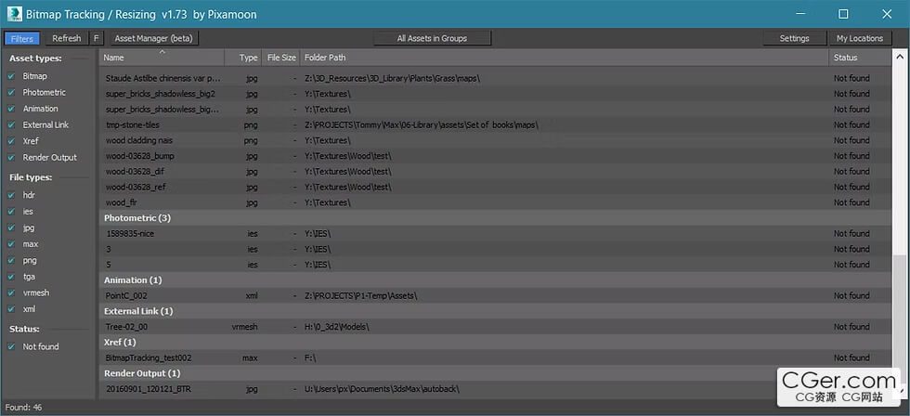910x416 pixels.
Task: Open Asset Manager (beta)
Action: click(153, 38)
